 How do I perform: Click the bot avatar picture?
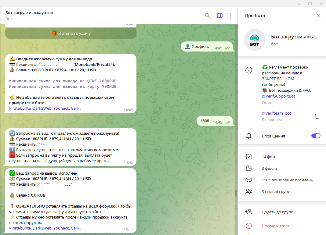point(254,40)
